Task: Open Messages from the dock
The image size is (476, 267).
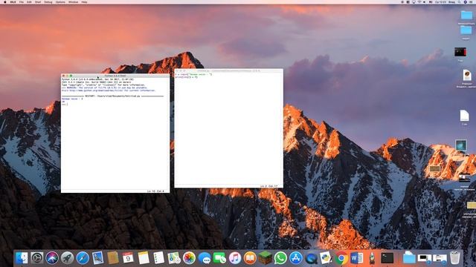Action: (x=205, y=258)
